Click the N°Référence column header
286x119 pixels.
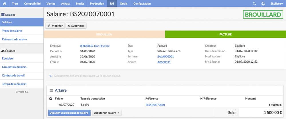208,99
